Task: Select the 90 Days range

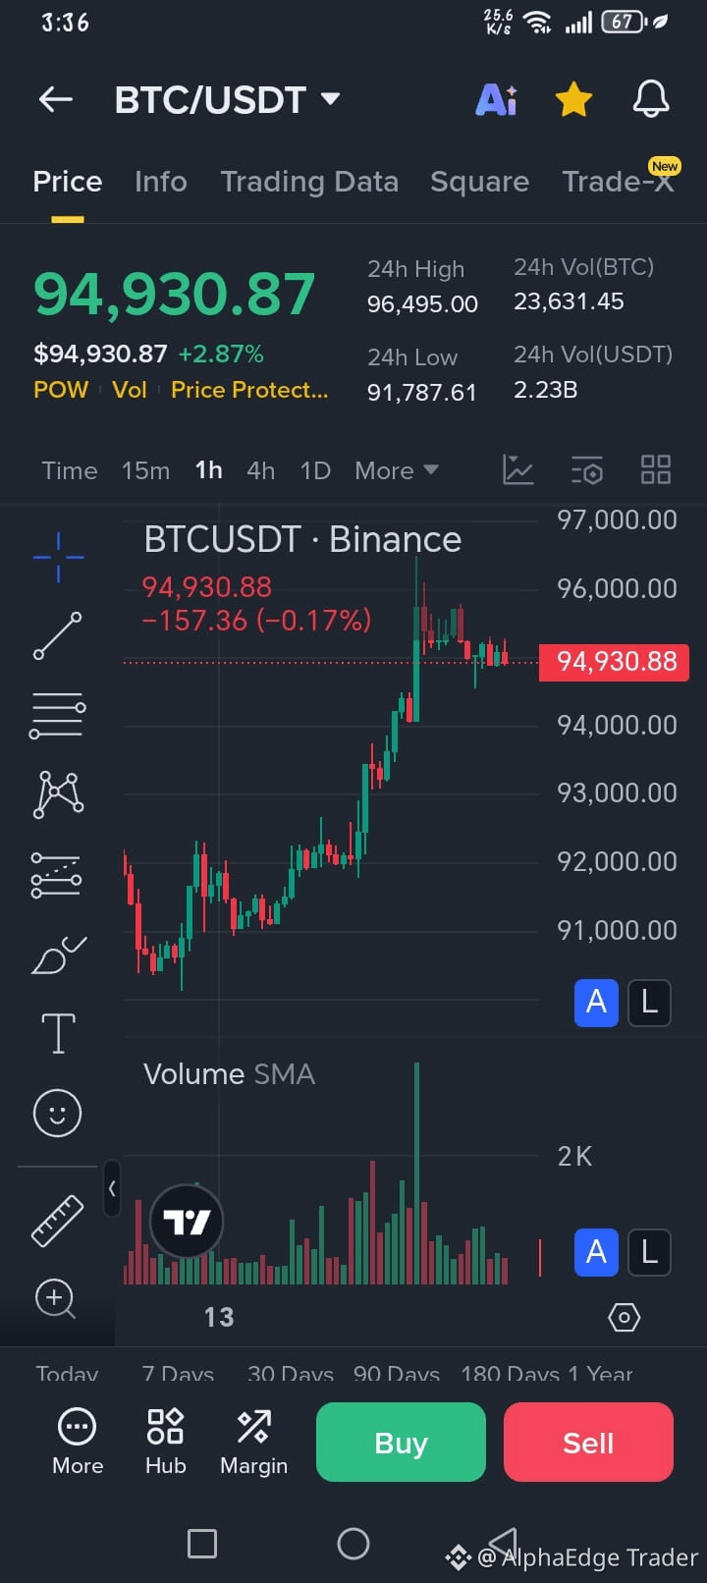Action: pyautogui.click(x=397, y=1374)
